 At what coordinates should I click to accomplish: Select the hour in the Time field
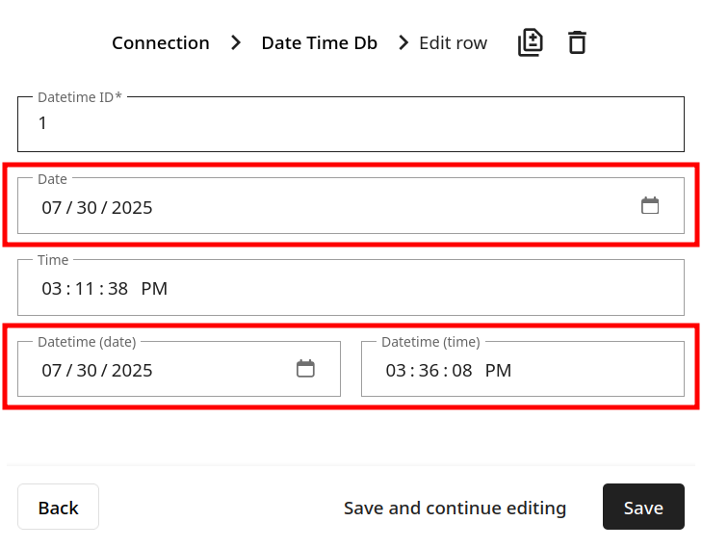[x=51, y=289]
